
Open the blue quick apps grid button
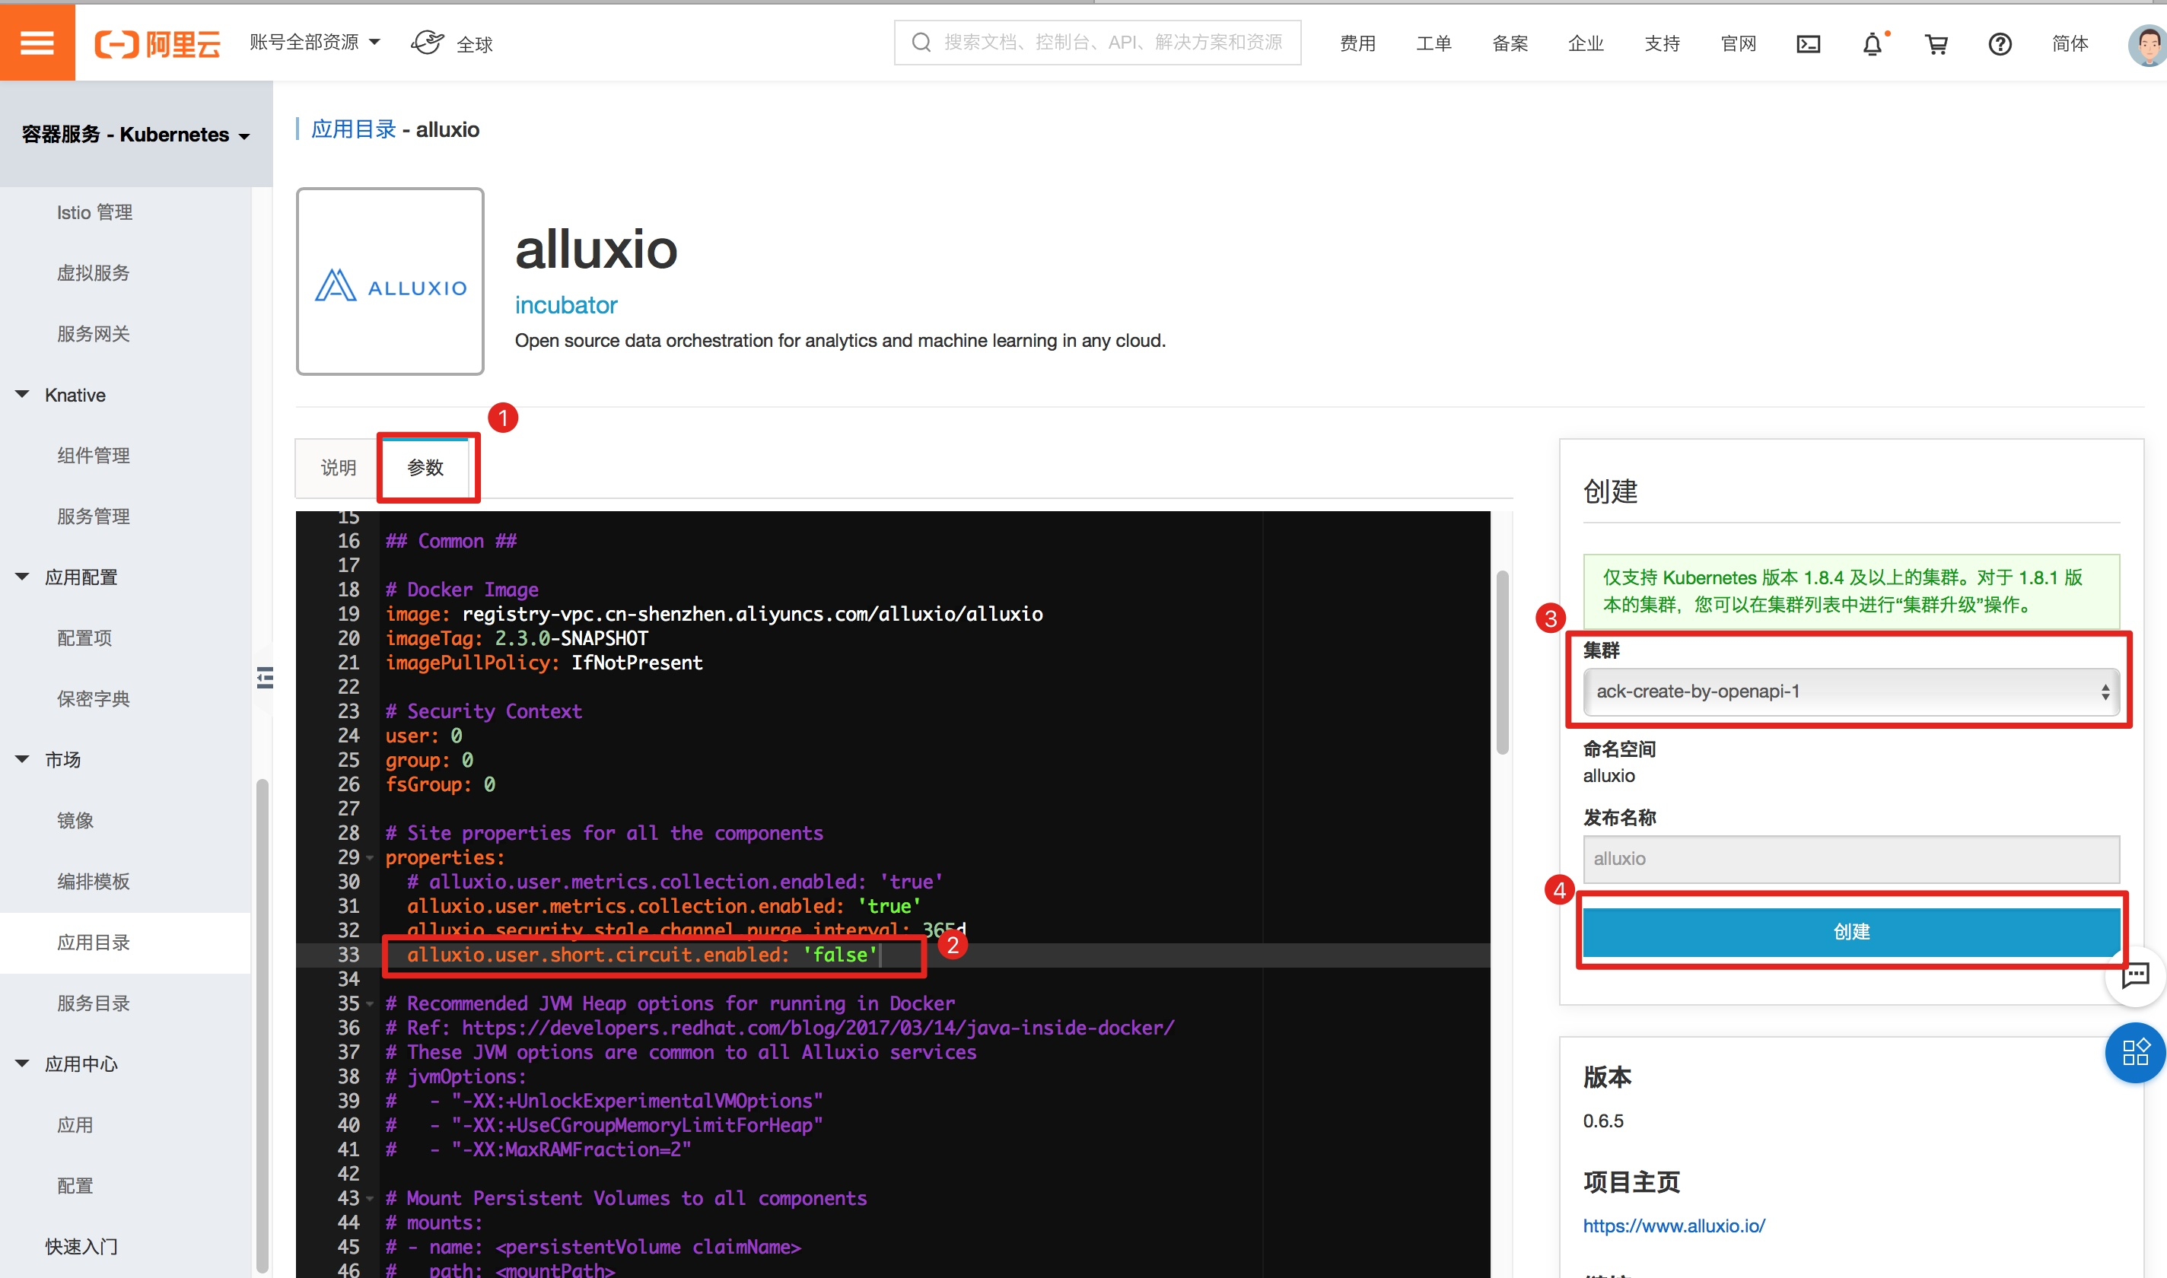coord(2135,1051)
